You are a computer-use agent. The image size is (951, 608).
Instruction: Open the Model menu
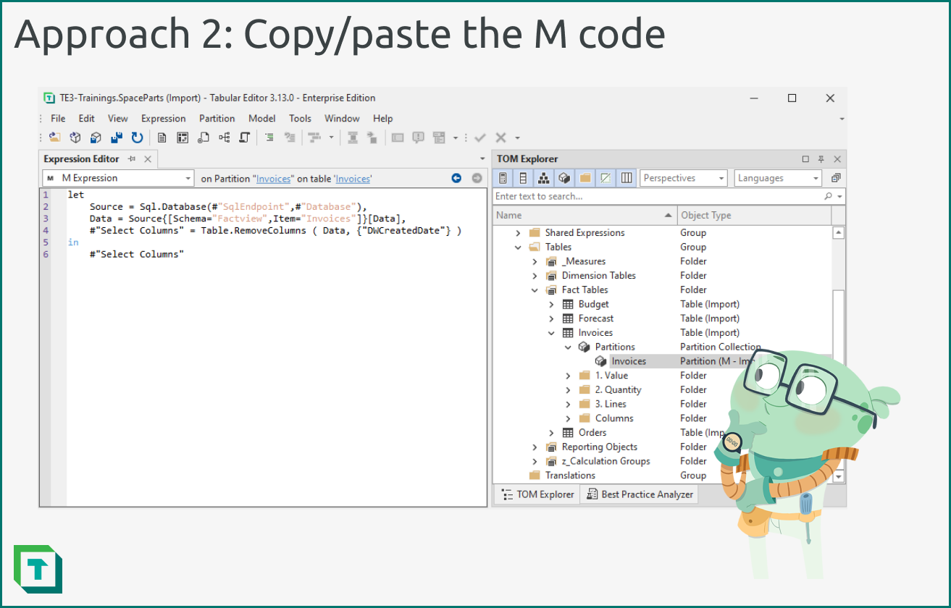[x=261, y=118]
